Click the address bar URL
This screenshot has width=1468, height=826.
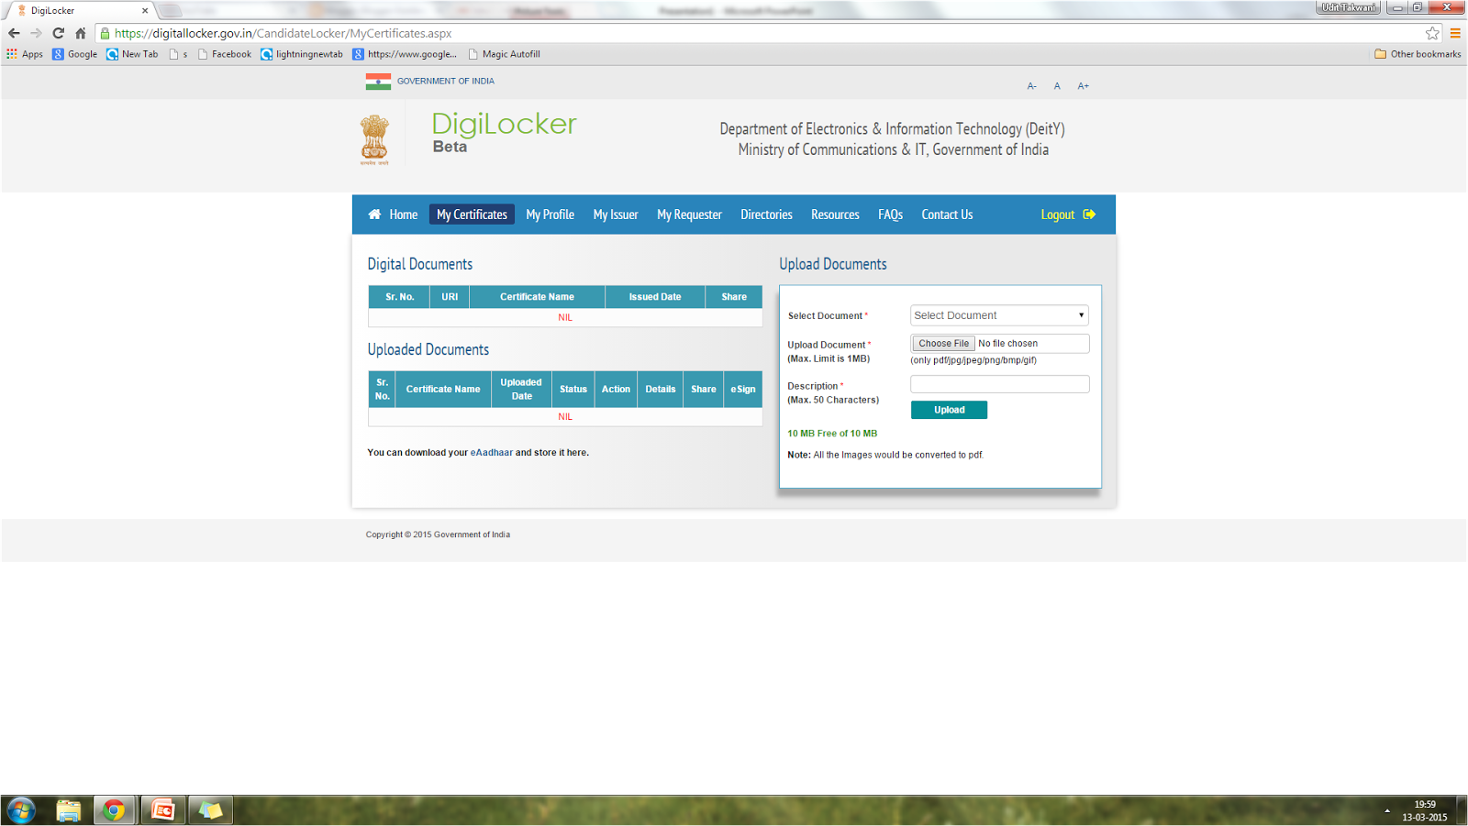click(283, 33)
